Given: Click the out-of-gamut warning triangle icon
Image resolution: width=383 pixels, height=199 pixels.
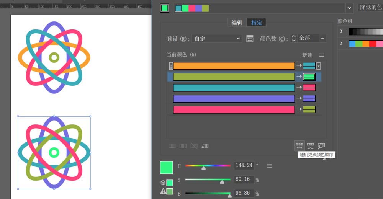Looking at the screenshot, I should click(x=163, y=191).
